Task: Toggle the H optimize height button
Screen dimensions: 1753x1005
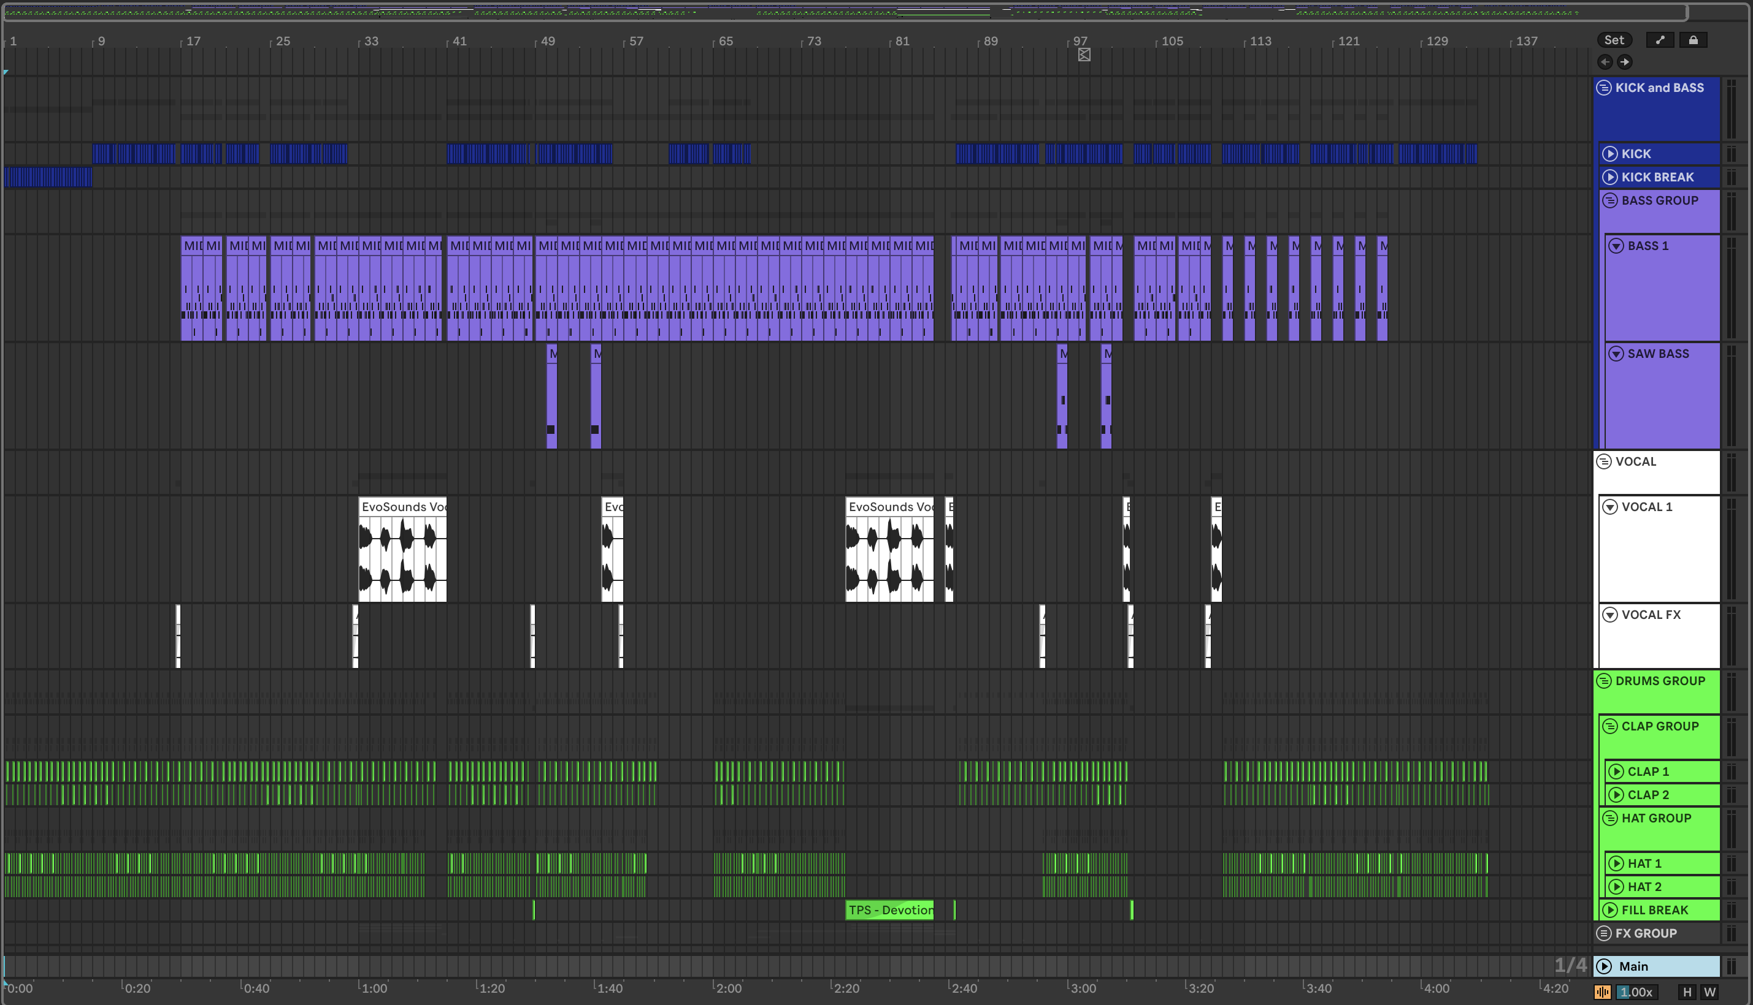Action: click(1687, 992)
